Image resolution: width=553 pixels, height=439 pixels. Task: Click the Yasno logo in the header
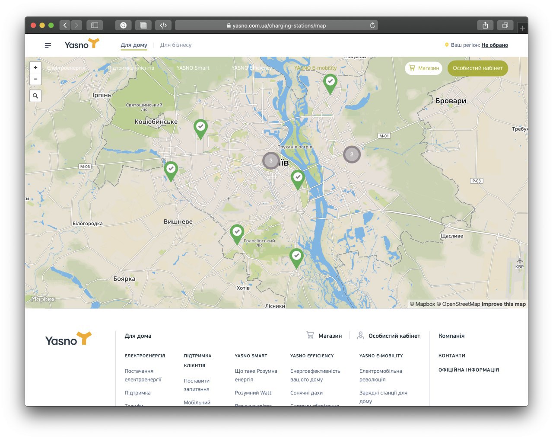click(82, 44)
